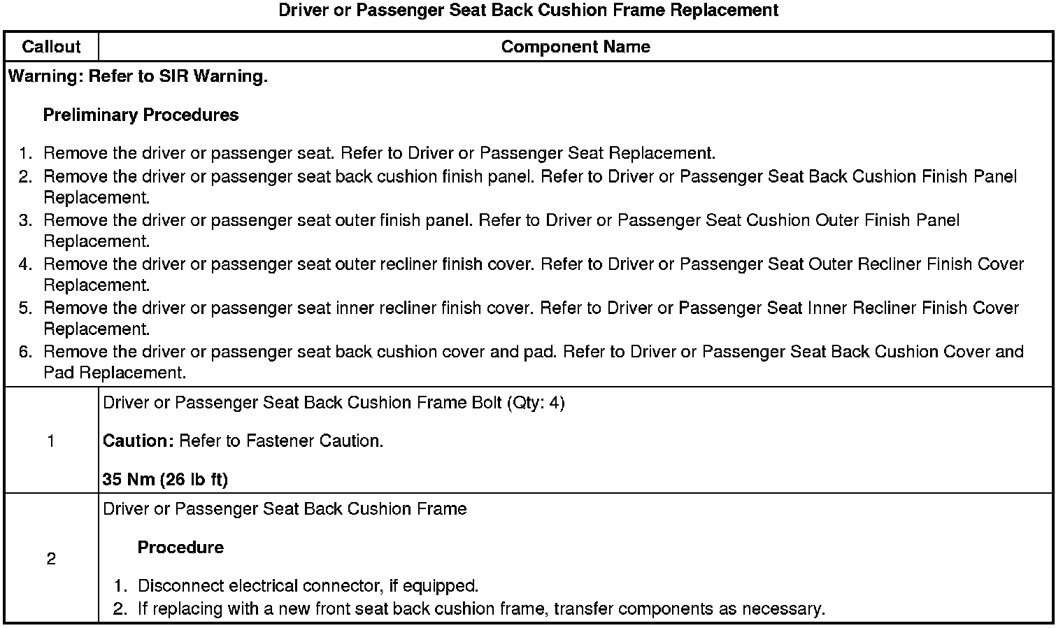The width and height of the screenshot is (1063, 628).
Task: Open the "Refer to Fastener Caution" reference
Action: [280, 441]
